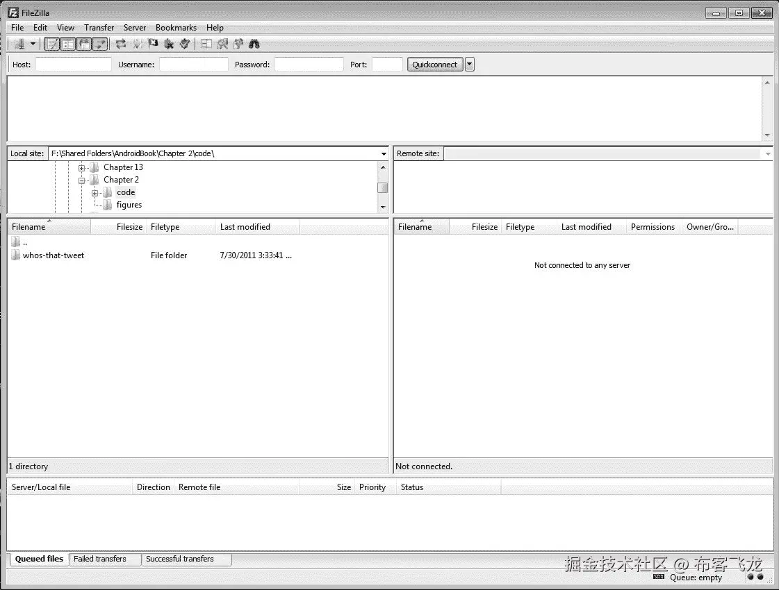779x590 pixels.
Task: Click the Direction column in queue
Action: coord(154,487)
